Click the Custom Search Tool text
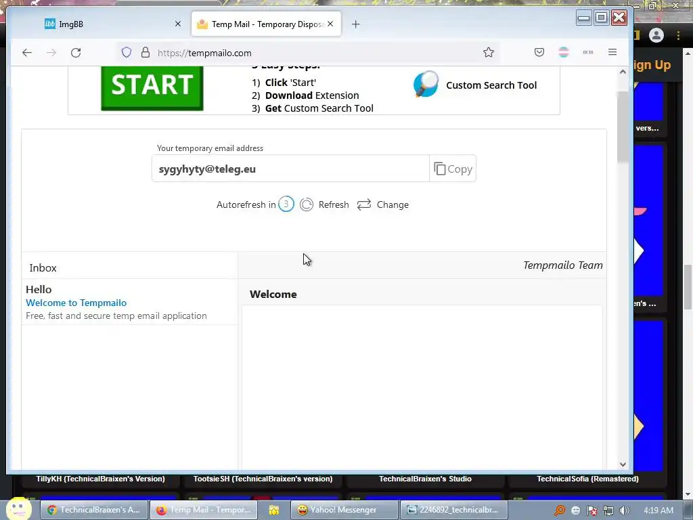 (x=491, y=85)
